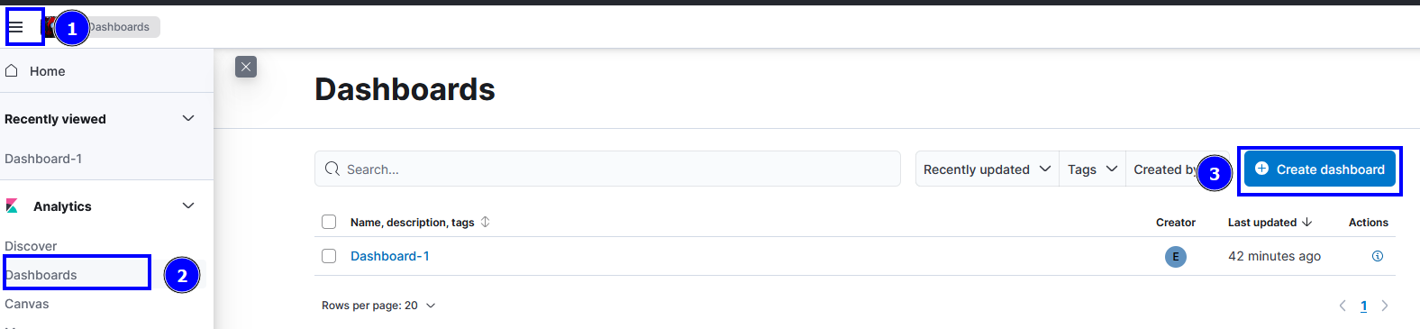Open Discover in the sidebar
Screen dimensions: 1420x329
pyautogui.click(x=31, y=245)
